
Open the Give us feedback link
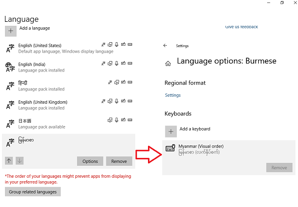[241, 27]
